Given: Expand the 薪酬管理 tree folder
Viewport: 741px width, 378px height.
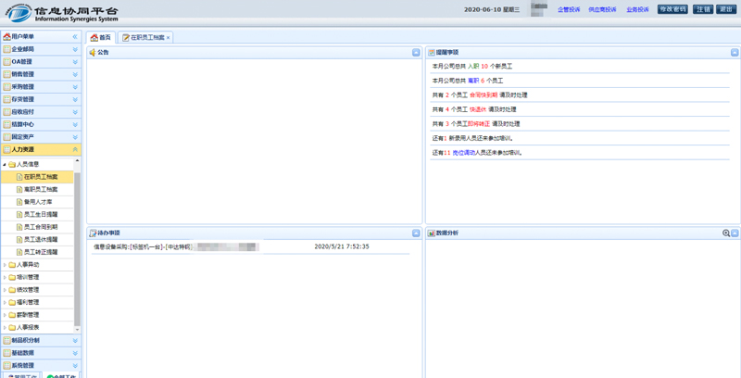Looking at the screenshot, I should 5,315.
